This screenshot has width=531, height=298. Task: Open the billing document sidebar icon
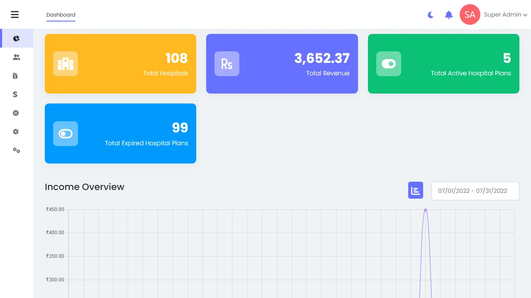coord(15,76)
